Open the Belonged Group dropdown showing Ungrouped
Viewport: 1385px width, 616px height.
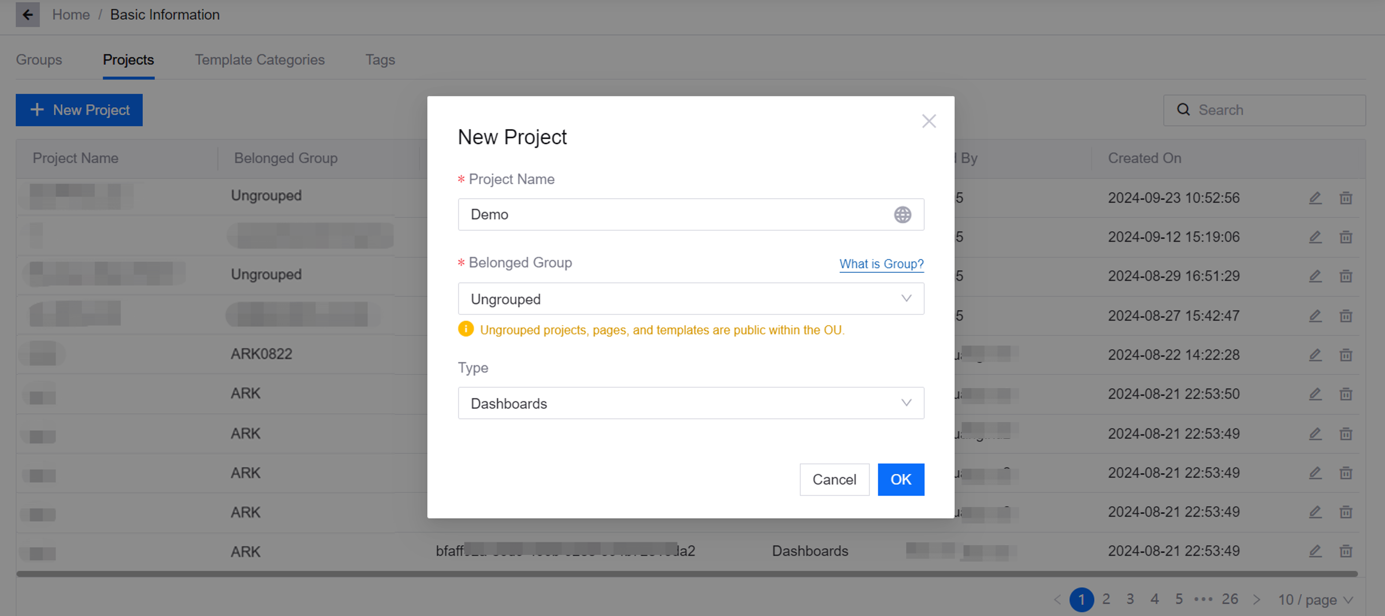pos(690,299)
